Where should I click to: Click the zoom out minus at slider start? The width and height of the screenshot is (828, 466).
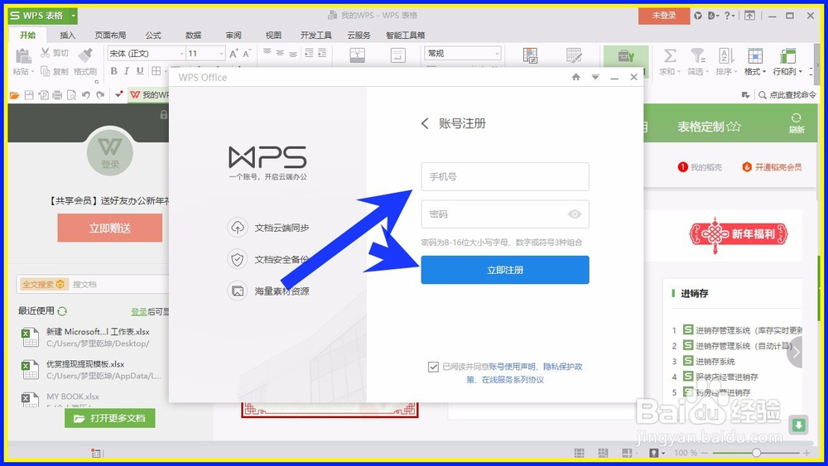(705, 453)
